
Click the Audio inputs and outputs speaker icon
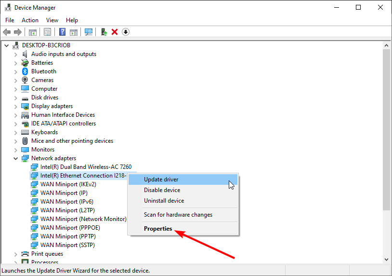[25, 54]
